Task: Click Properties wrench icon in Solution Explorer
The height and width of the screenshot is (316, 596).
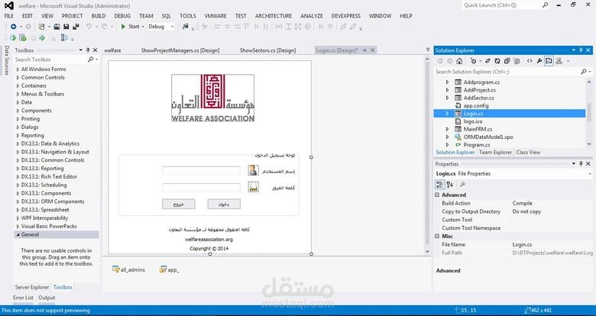Action: pos(539,61)
